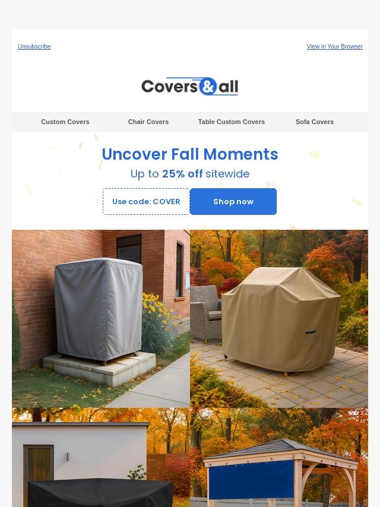Click Uncover Fall Moments headline
This screenshot has height=507, width=380.
pyautogui.click(x=190, y=154)
